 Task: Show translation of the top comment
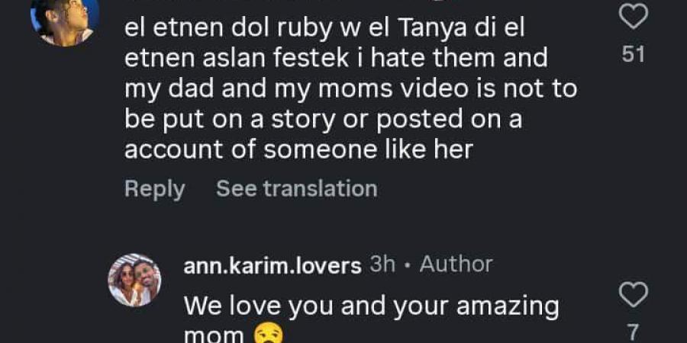tap(296, 188)
